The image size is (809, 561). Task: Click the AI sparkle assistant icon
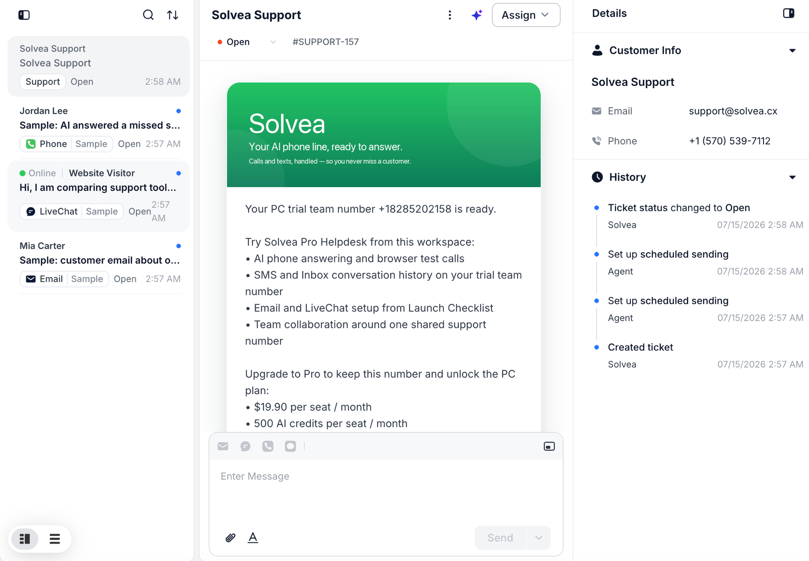click(x=477, y=15)
